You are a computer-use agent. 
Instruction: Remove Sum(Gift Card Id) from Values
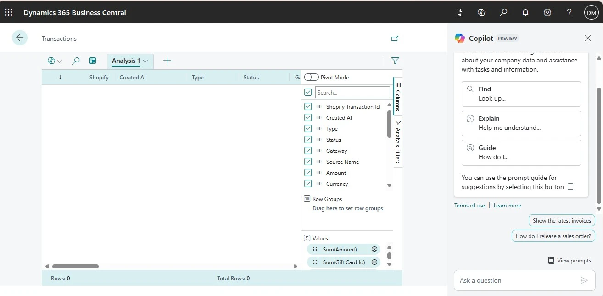pyautogui.click(x=374, y=262)
